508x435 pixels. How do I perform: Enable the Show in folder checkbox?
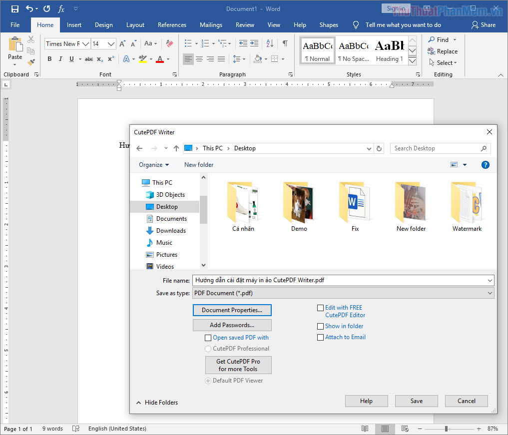tap(320, 326)
